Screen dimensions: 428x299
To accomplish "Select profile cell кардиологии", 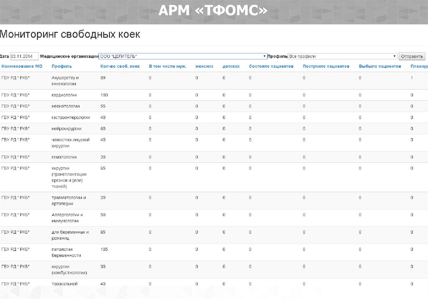I will [64, 95].
